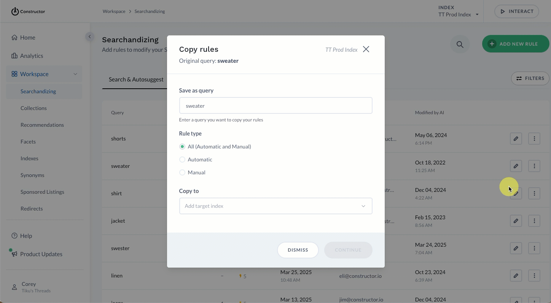This screenshot has width=551, height=303.
Task: Edit the sweater query rule
Action: coord(516,166)
